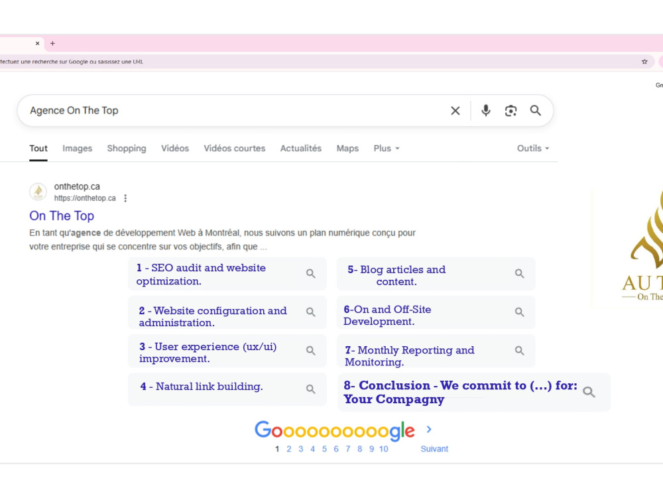Viewport: 663px width, 498px height.
Task: Open the On The Top result title
Action: [x=62, y=216]
